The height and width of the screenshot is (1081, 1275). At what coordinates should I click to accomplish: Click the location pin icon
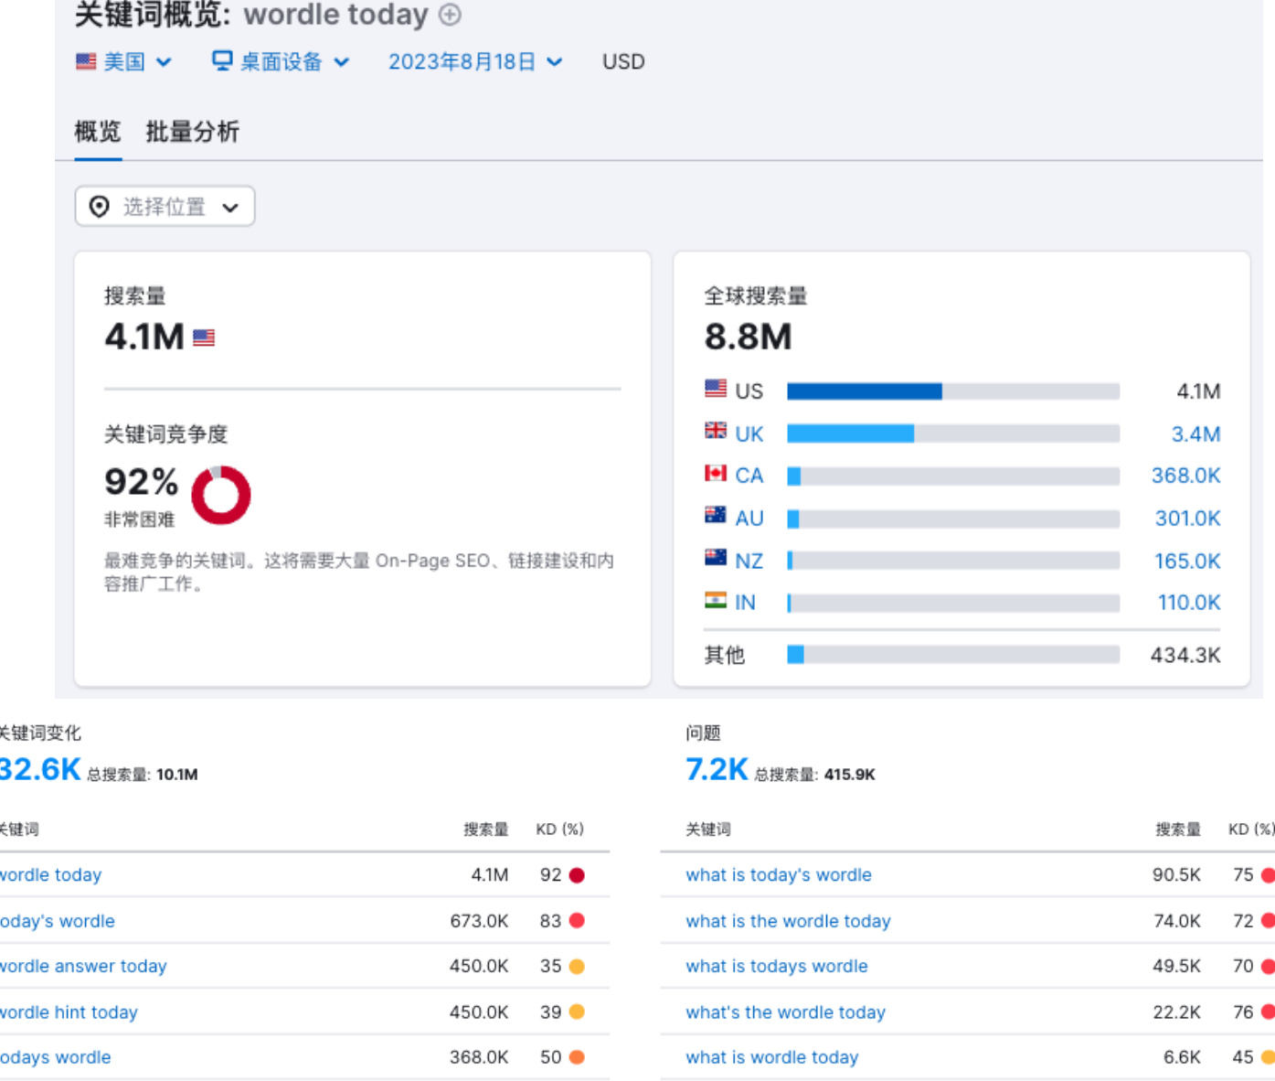pos(100,207)
